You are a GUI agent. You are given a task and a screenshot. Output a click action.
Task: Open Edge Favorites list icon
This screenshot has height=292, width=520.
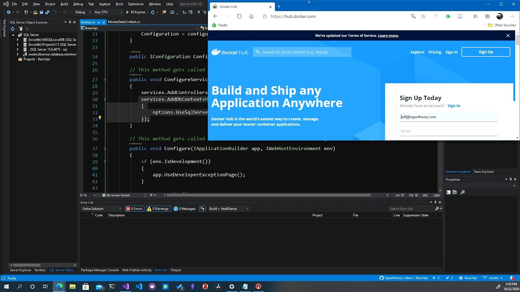coord(475,16)
